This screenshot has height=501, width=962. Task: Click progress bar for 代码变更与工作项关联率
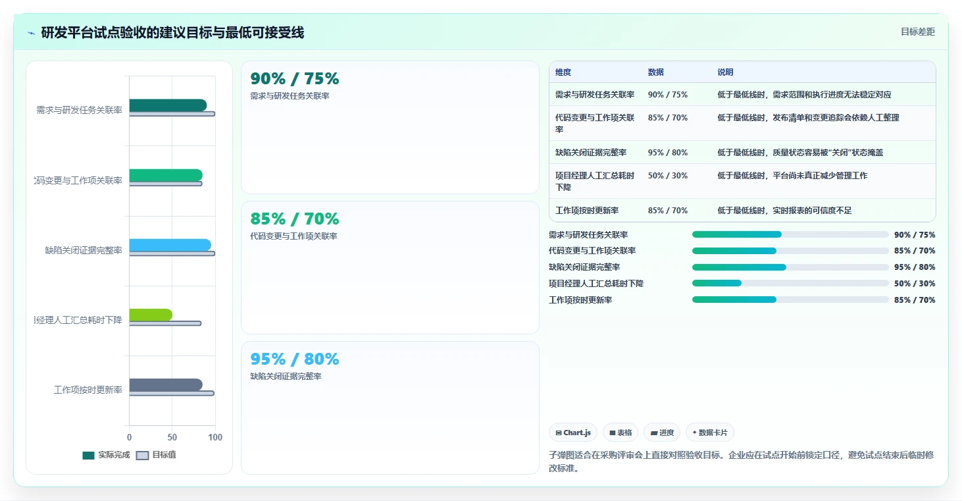(x=790, y=251)
